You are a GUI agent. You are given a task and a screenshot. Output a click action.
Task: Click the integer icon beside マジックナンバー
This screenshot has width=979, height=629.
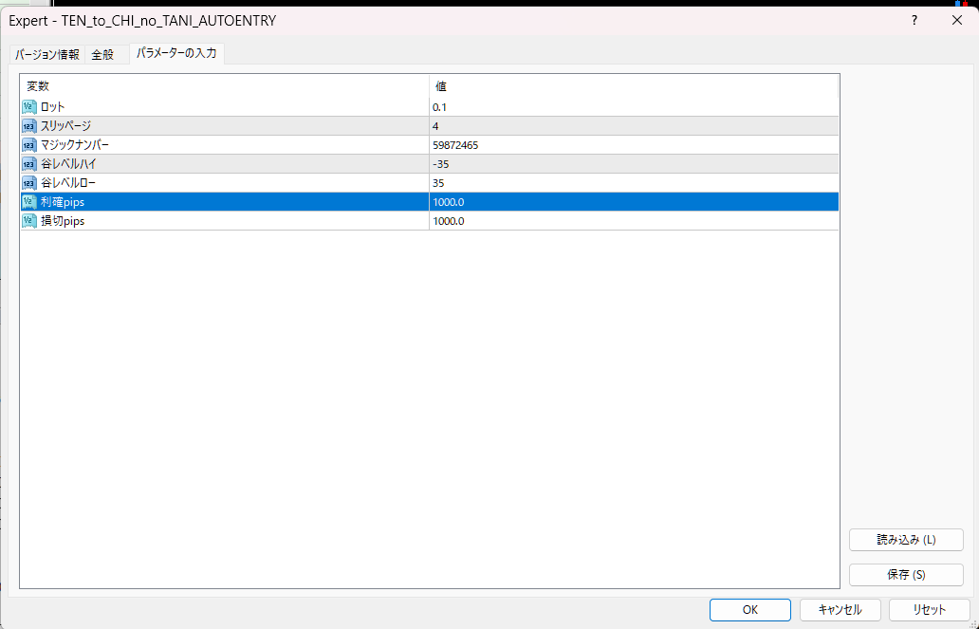(28, 145)
